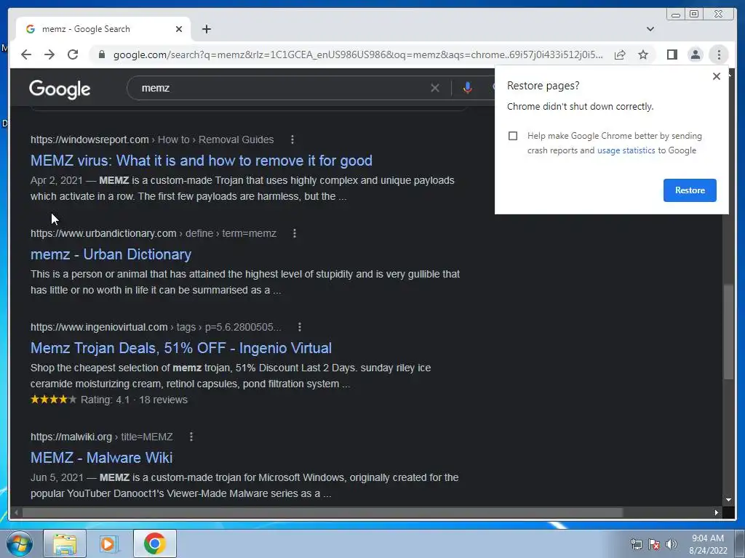745x558 pixels.
Task: Open Memz Trojan Deals Ingenio Virtual result
Action: [181, 348]
